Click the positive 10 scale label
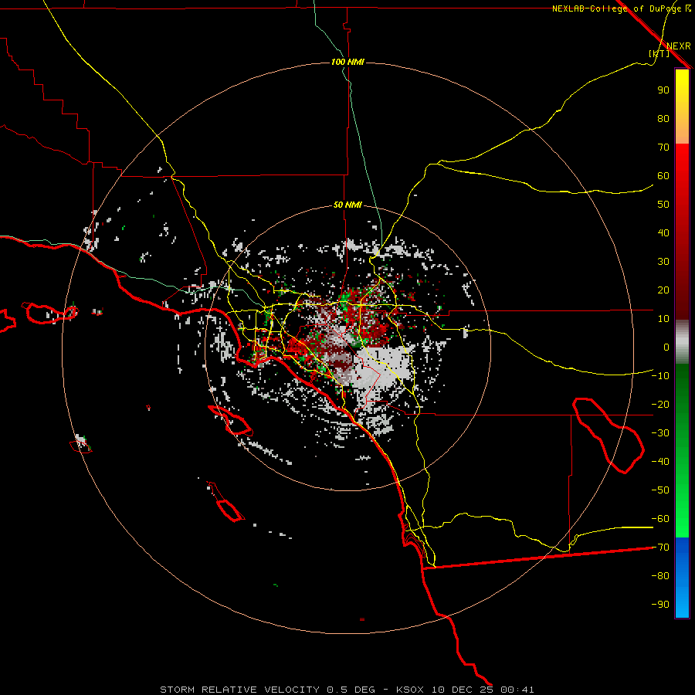The height and width of the screenshot is (695, 695). pos(663,319)
